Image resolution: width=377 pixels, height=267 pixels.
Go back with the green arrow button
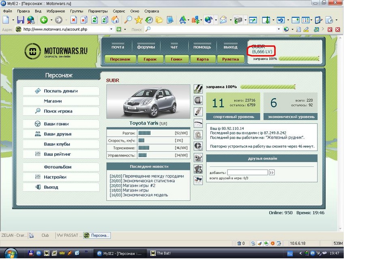click(44, 20)
